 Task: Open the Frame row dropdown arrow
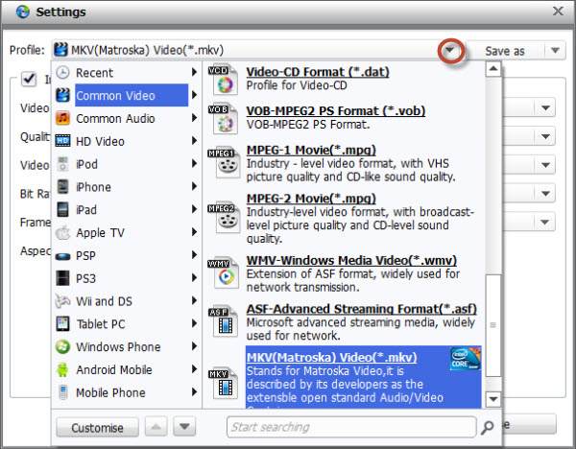pyautogui.click(x=545, y=222)
